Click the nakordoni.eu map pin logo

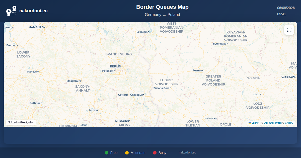pos(11,11)
